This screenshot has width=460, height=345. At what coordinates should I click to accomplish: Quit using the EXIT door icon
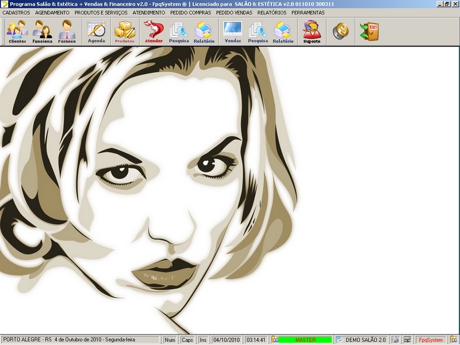point(369,31)
